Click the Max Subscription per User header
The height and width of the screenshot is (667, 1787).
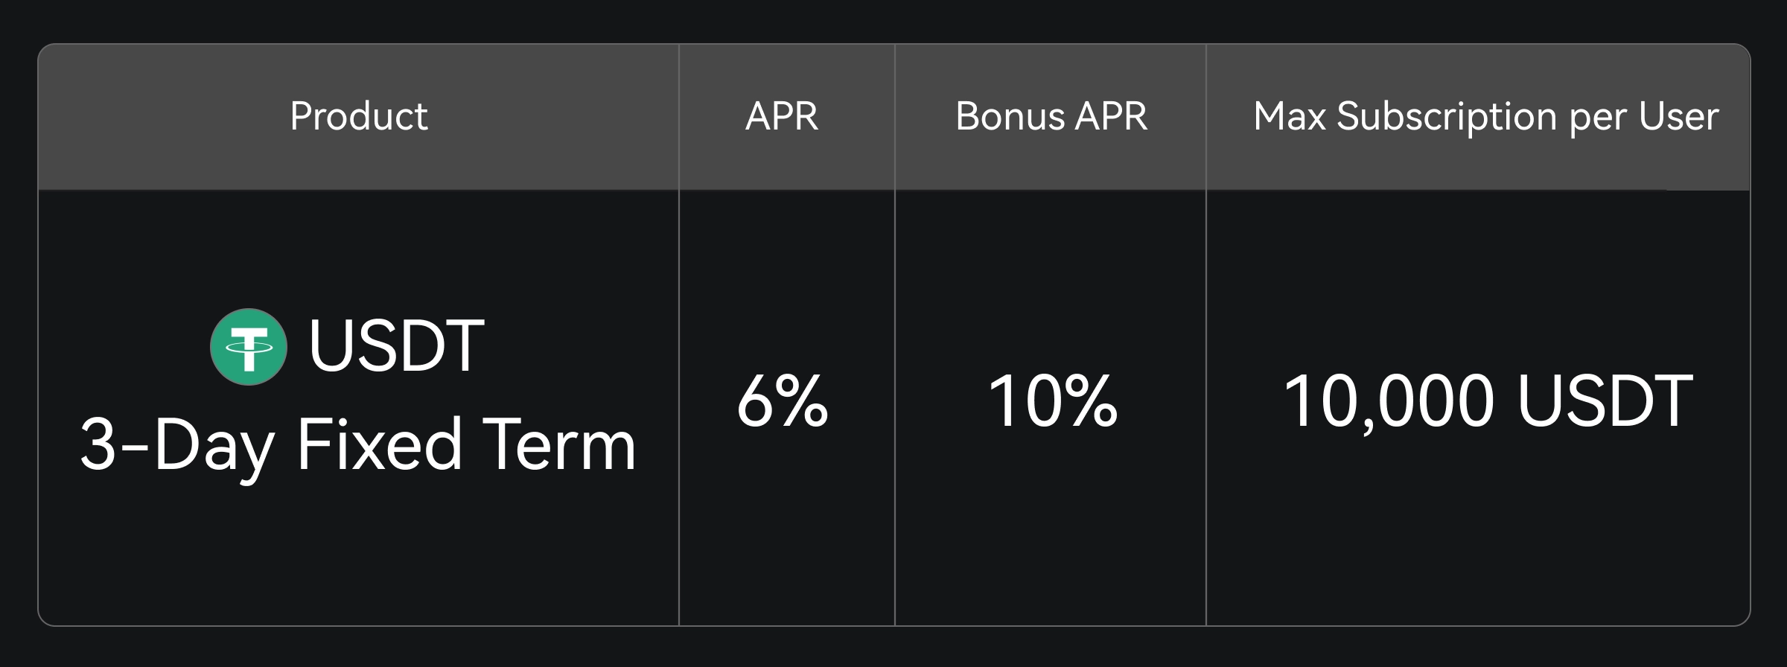[x=1485, y=117]
